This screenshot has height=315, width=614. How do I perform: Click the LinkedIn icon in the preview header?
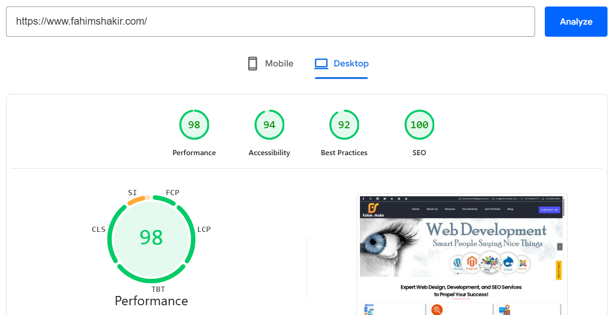[392, 198]
